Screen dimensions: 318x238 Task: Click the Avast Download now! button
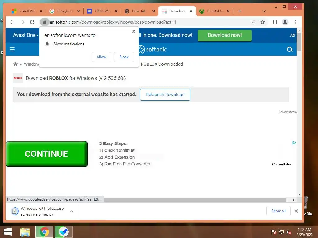[225, 35]
